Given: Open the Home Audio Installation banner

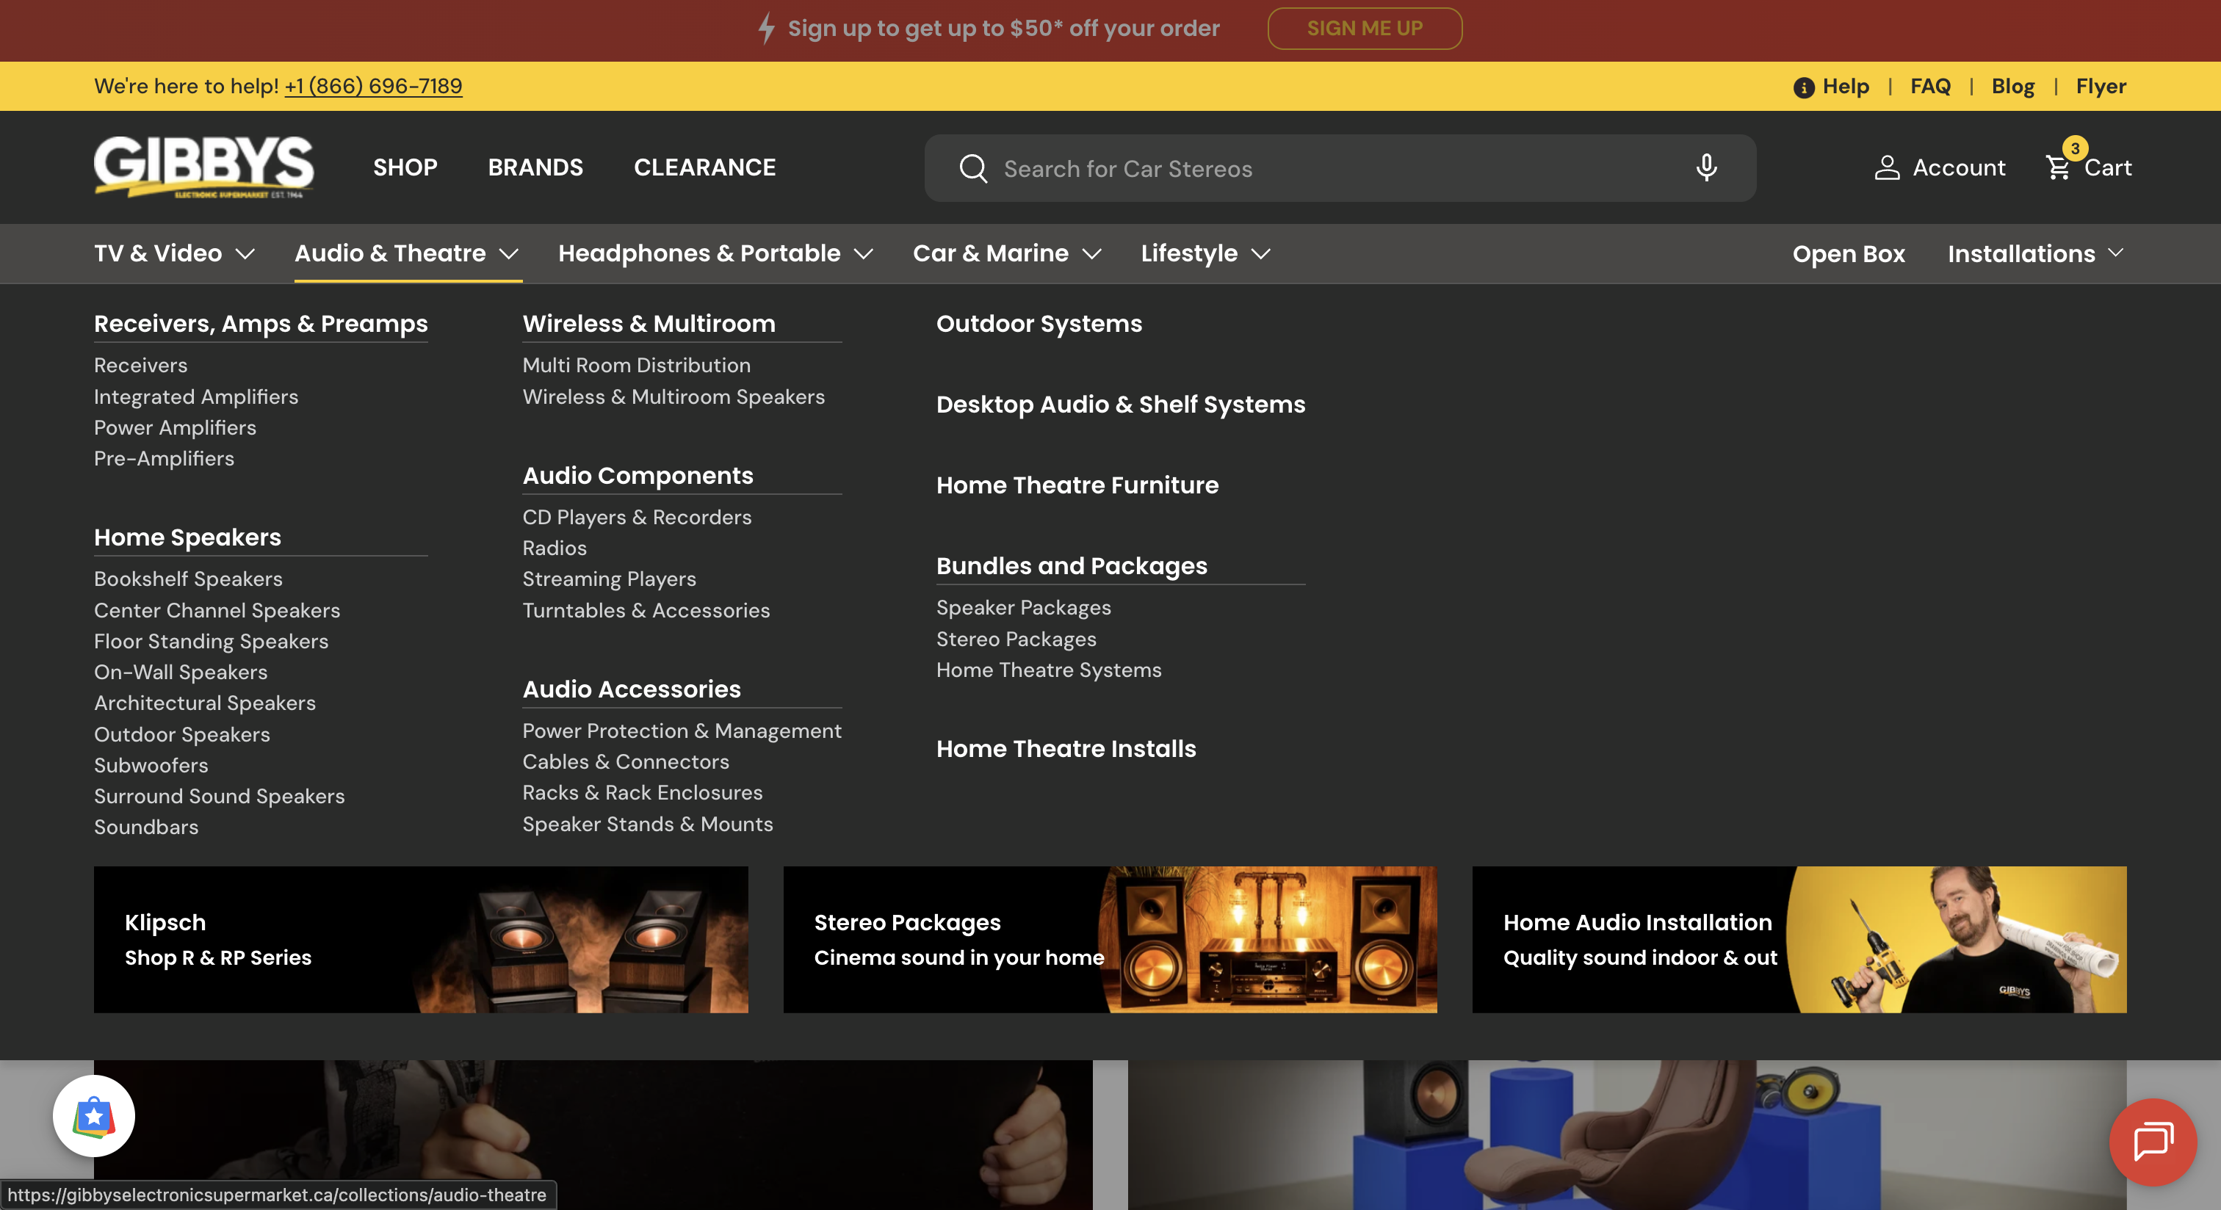Looking at the screenshot, I should click(1799, 939).
